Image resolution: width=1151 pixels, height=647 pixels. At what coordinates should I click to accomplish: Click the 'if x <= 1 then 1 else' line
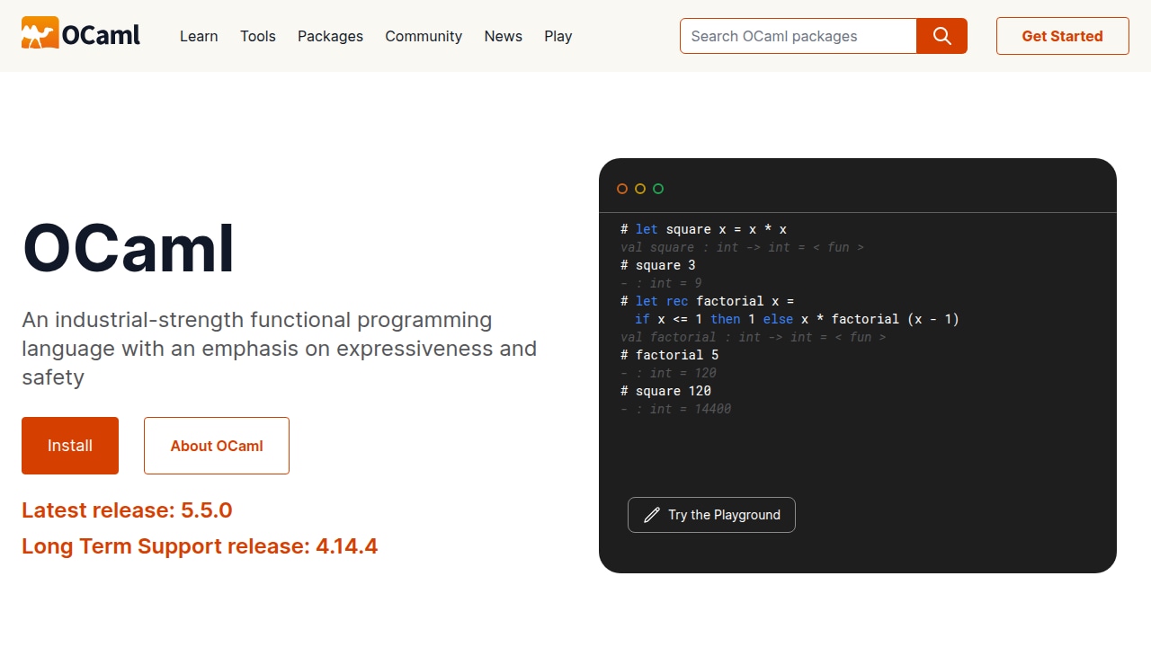[x=797, y=319]
